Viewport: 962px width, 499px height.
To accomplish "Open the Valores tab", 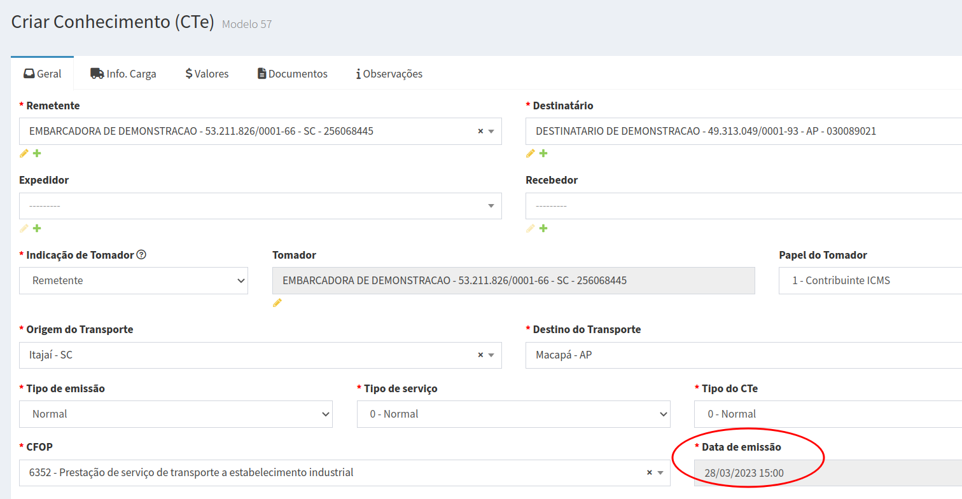I will [207, 74].
